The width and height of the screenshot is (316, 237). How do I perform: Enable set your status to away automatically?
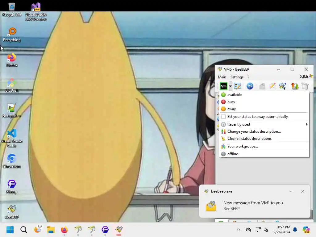[264, 117]
